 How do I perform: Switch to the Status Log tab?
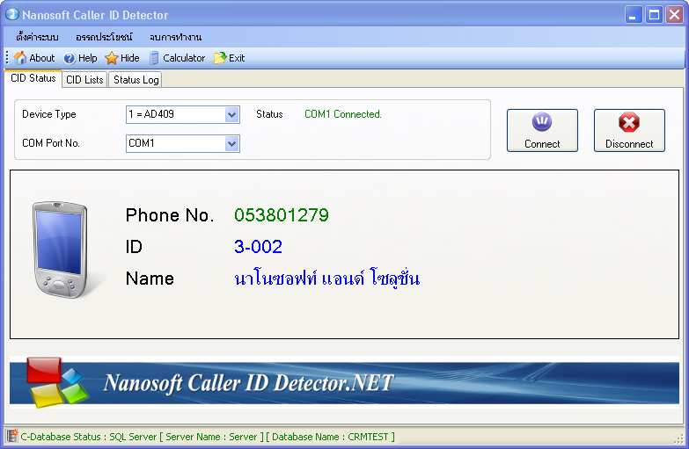[x=136, y=79]
